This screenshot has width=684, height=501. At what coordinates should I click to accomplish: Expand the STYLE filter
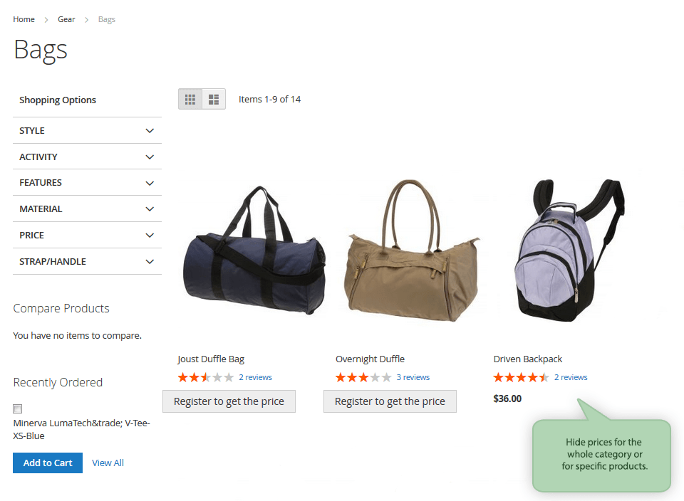pyautogui.click(x=87, y=131)
